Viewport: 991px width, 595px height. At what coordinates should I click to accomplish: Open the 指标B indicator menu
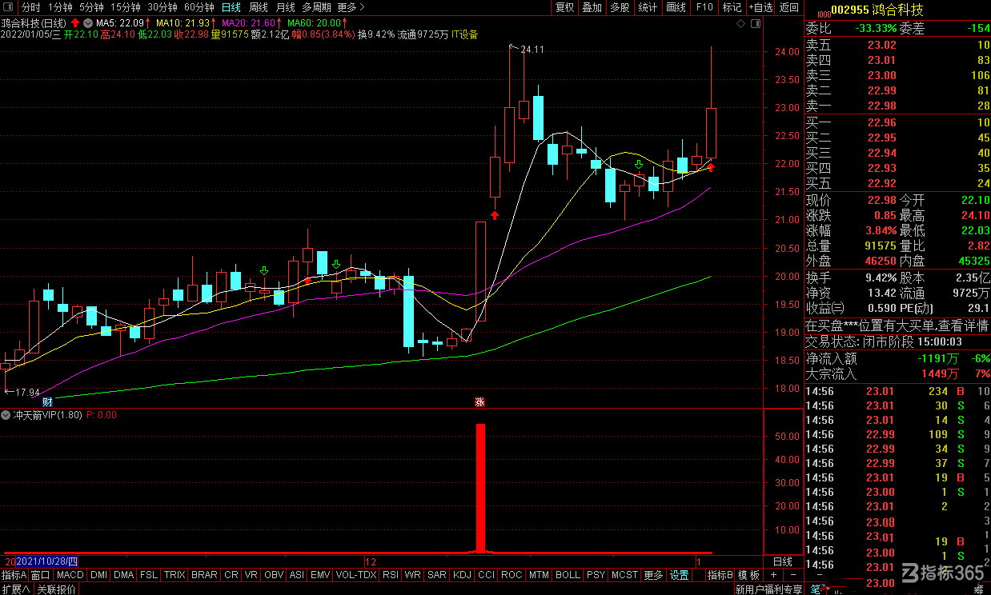(x=720, y=575)
